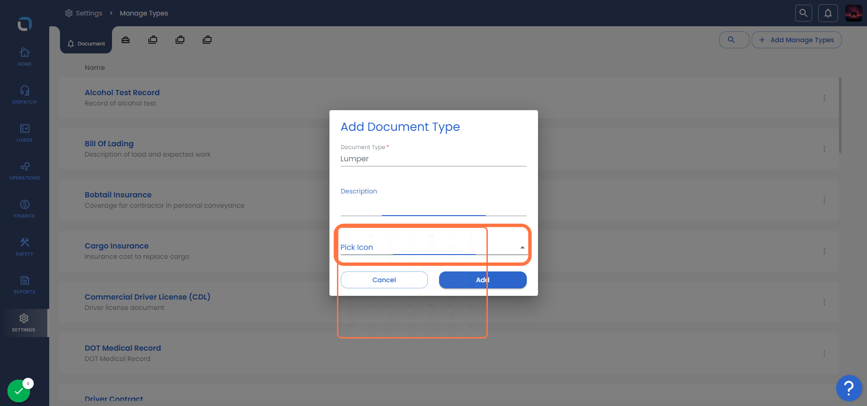
Task: Open the Home section in sidebar
Action: point(24,57)
